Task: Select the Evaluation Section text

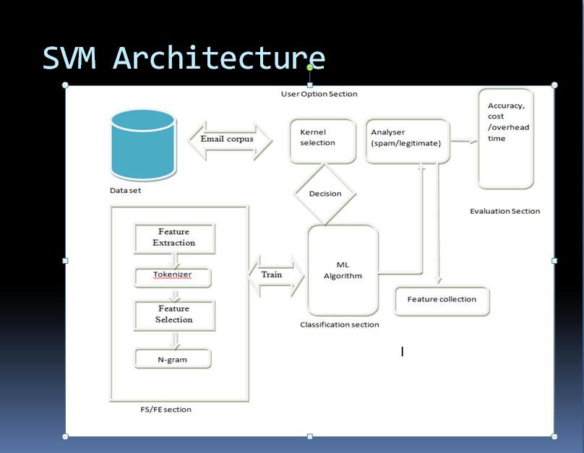Action: (504, 211)
